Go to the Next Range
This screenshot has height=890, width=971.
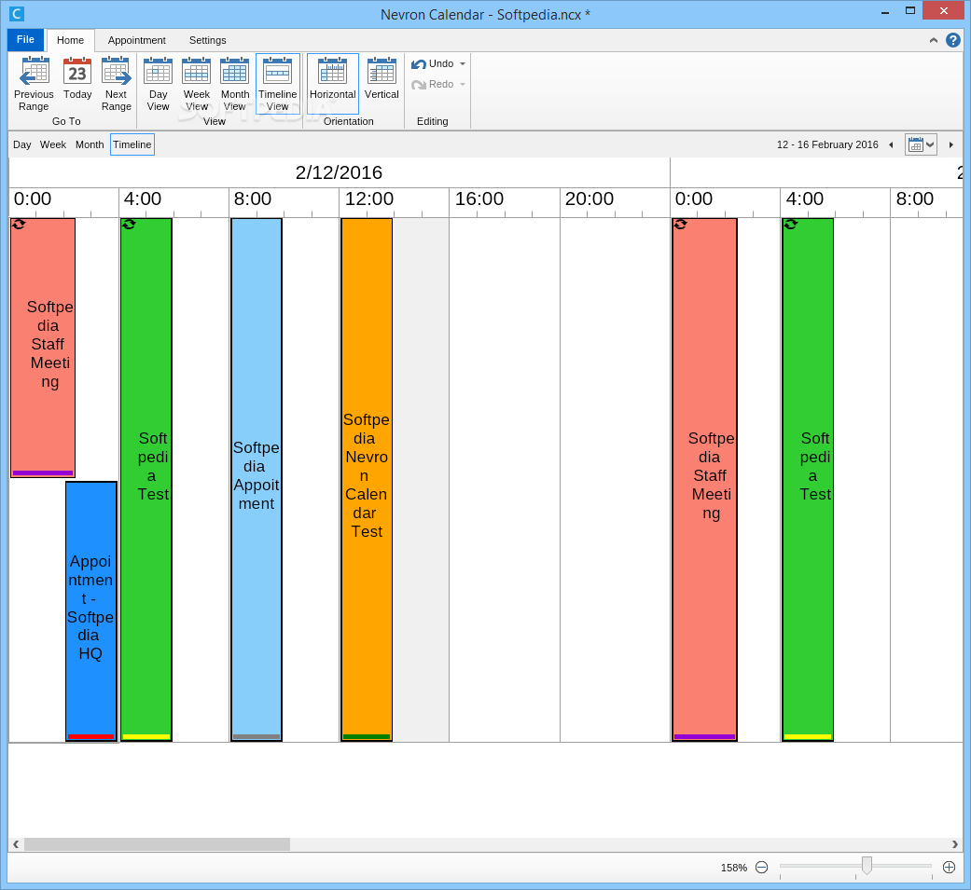tap(116, 84)
